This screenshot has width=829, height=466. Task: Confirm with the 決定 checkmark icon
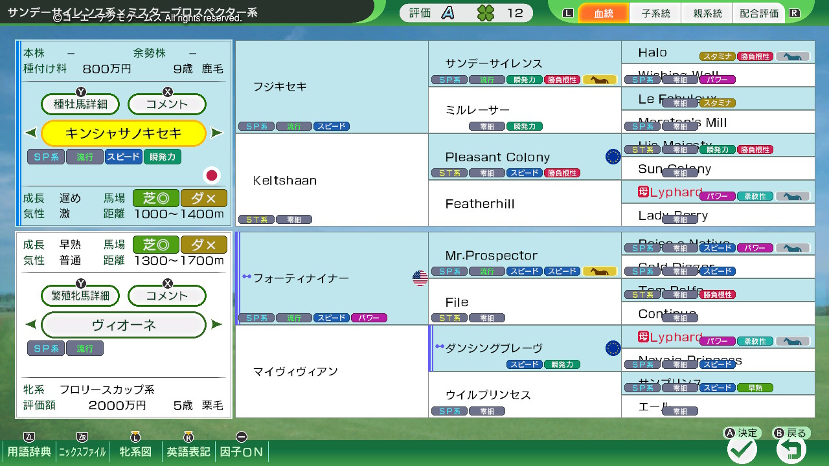(x=742, y=449)
